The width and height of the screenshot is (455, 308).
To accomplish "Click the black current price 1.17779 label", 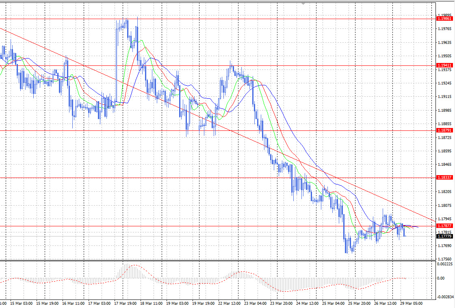I will point(444,236).
